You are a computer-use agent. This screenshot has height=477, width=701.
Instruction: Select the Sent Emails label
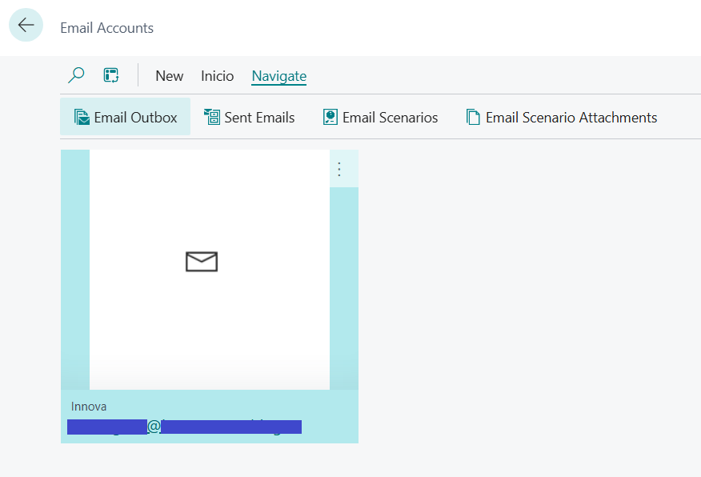point(259,118)
